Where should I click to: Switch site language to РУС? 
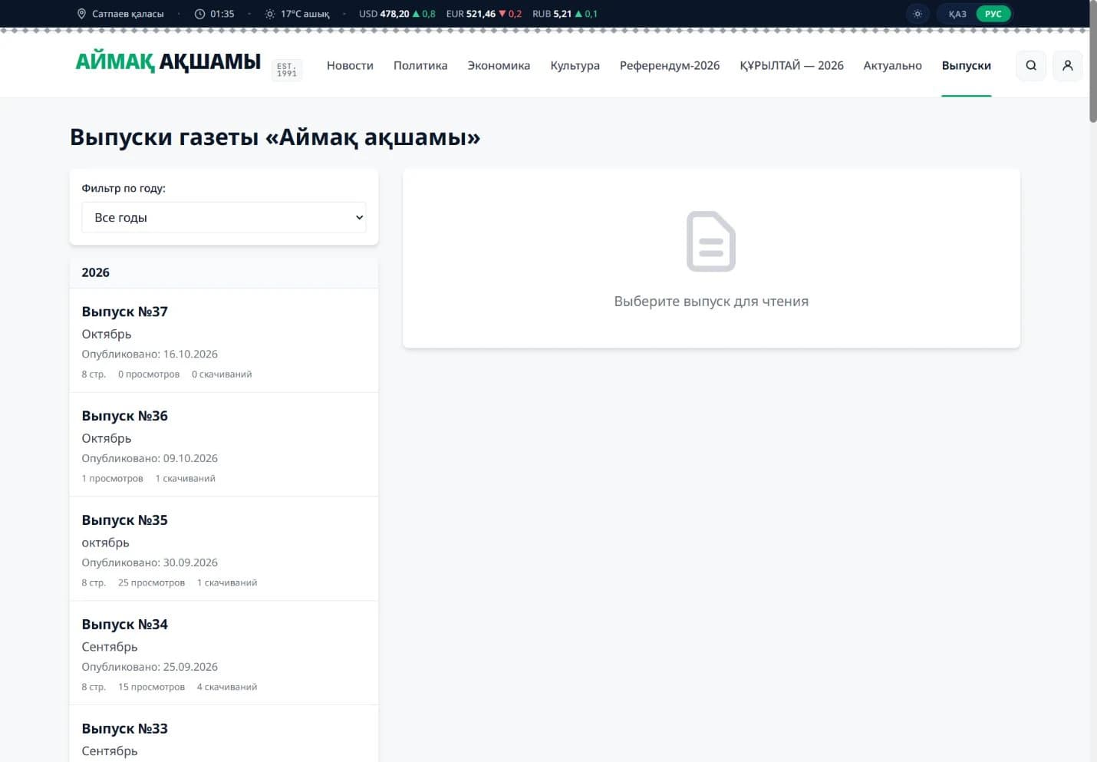tap(993, 14)
